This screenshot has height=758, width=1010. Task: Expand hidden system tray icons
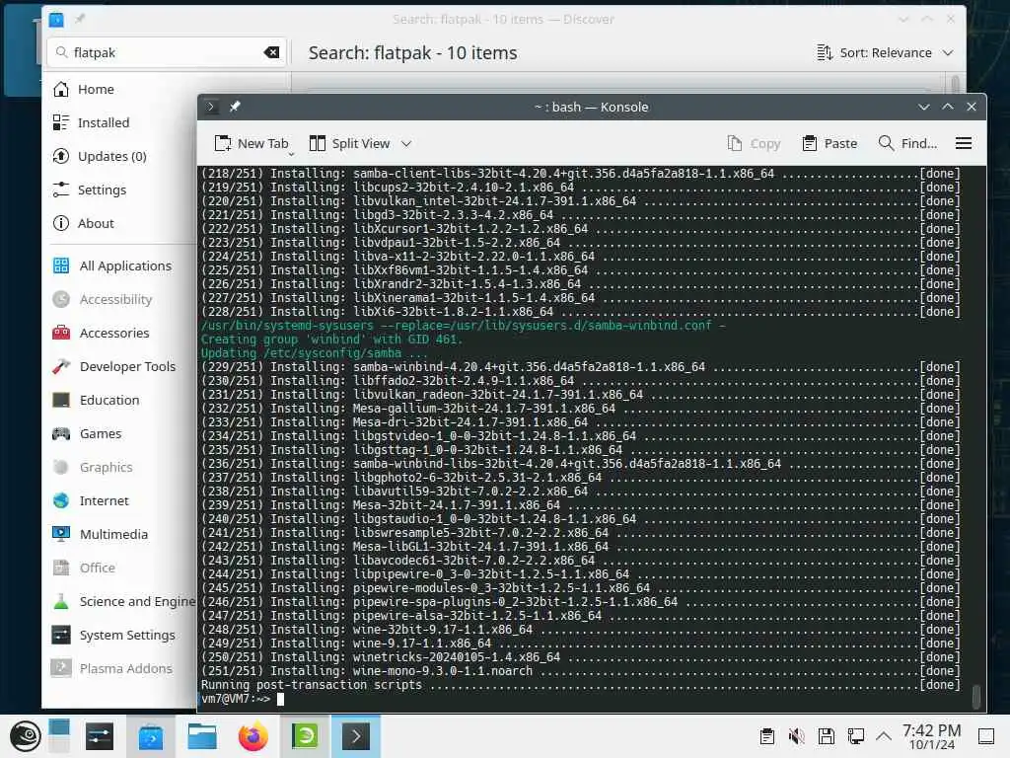point(884,736)
